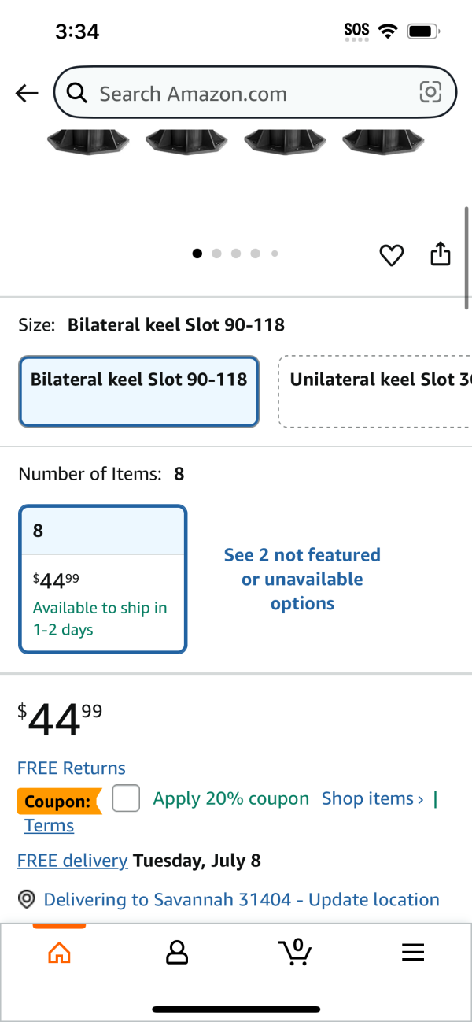See 2 not featured or unavailable options
The image size is (472, 1022).
click(x=302, y=580)
